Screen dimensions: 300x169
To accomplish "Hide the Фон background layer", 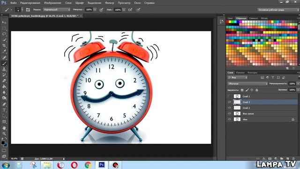I will tap(229, 119).
